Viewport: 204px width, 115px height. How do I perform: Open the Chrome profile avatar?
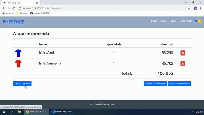(195, 8)
